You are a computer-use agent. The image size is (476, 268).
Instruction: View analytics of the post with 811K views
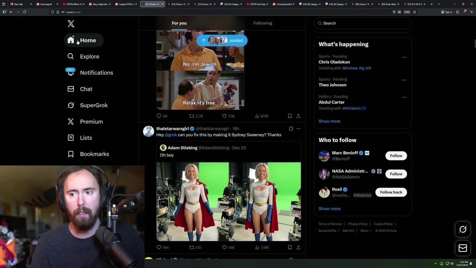(261, 116)
